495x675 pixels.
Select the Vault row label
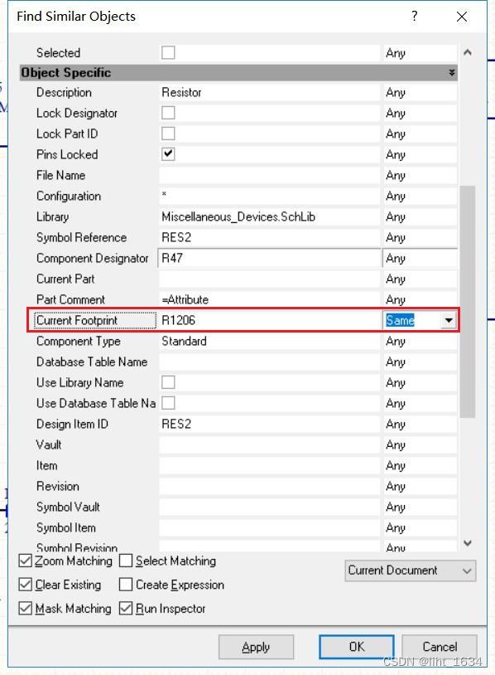click(49, 444)
